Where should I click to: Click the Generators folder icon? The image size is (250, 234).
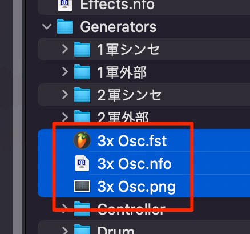pos(65,26)
